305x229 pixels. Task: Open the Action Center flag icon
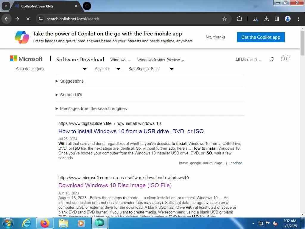268,223
